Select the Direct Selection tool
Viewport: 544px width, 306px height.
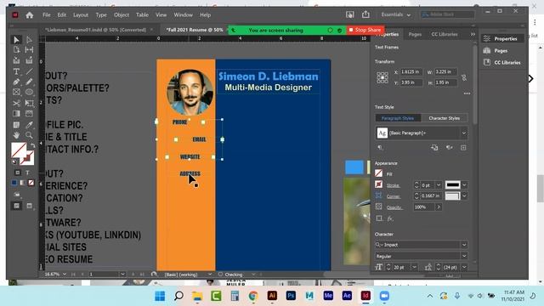click(x=29, y=40)
